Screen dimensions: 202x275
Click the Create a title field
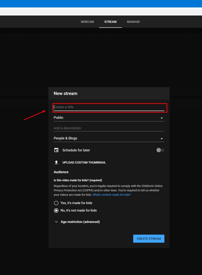[109, 107]
